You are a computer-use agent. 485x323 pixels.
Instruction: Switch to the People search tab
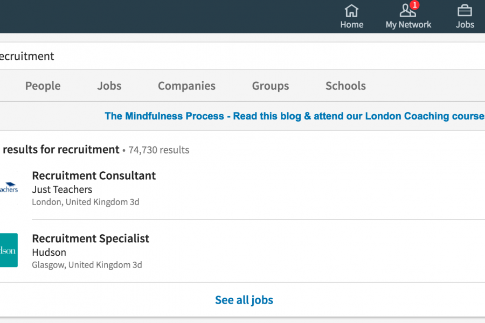pyautogui.click(x=43, y=86)
